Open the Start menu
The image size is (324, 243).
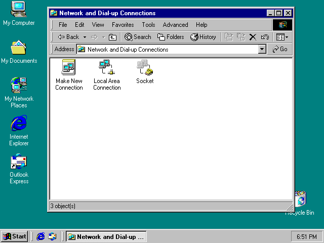15,236
